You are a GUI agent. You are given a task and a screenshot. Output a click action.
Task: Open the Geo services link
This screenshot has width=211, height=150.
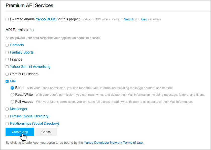(144, 19)
